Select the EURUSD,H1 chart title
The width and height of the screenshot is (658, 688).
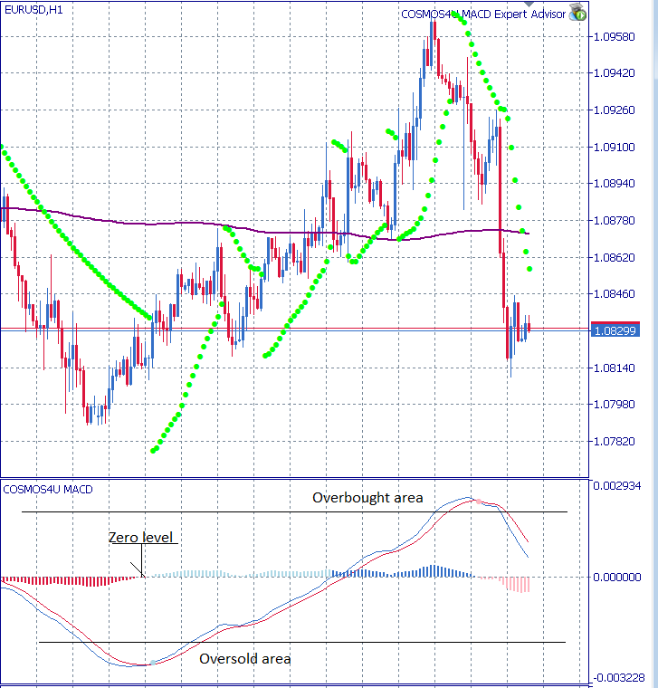click(x=33, y=10)
